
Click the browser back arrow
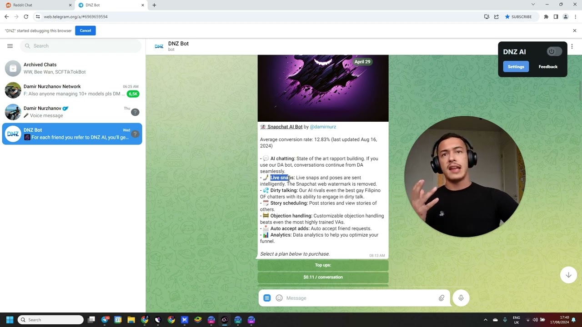click(x=6, y=17)
